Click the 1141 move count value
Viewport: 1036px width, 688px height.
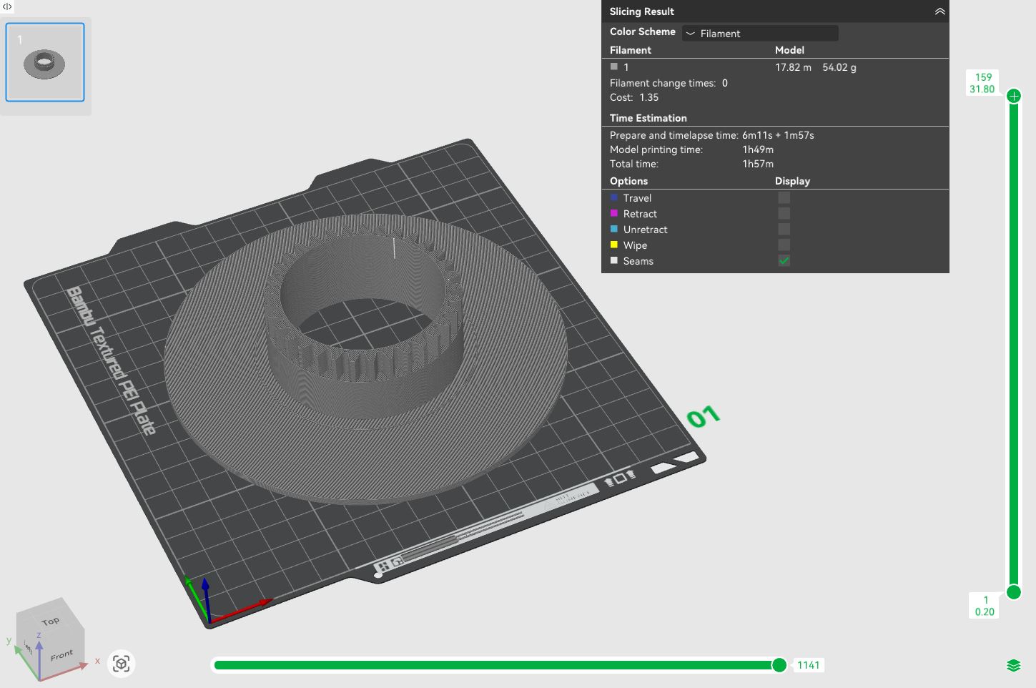pyautogui.click(x=809, y=665)
